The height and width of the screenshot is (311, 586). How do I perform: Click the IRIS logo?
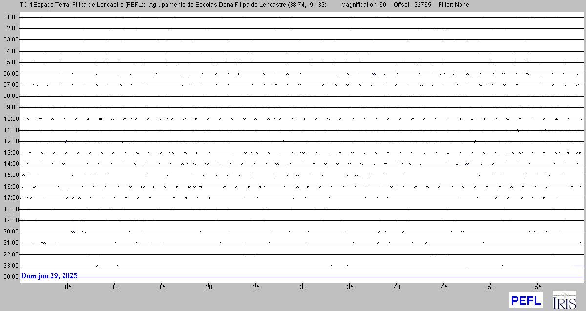pyautogui.click(x=564, y=300)
